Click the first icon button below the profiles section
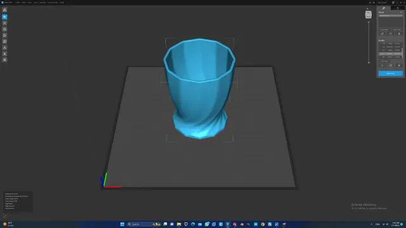This screenshot has height=228, width=406. tap(382, 65)
